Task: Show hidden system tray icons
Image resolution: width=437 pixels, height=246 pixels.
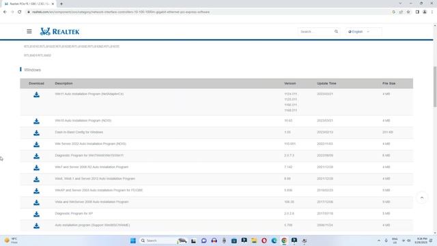Action: [x=379, y=241]
